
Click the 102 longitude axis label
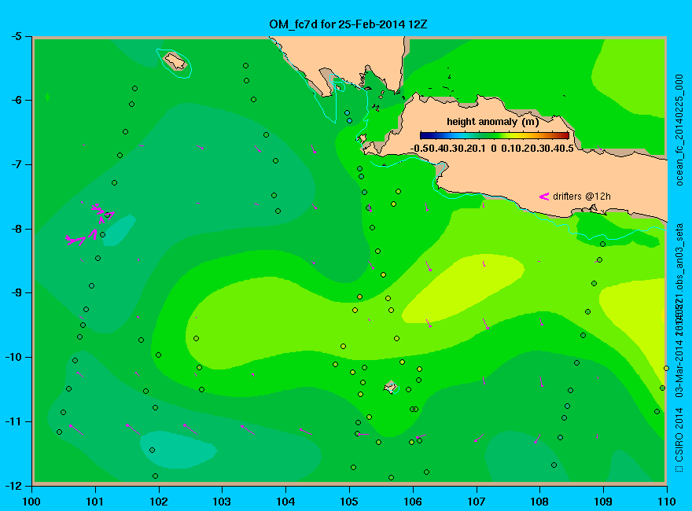pos(158,502)
